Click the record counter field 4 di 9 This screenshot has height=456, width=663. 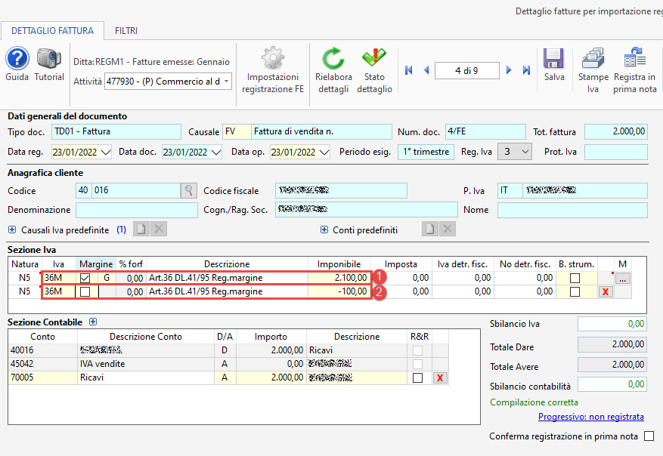[466, 70]
